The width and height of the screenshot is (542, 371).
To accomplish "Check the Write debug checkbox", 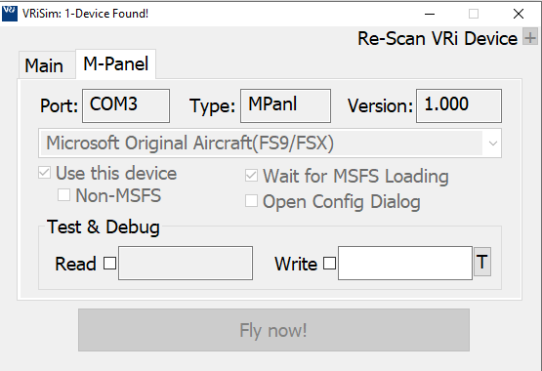I will point(329,264).
